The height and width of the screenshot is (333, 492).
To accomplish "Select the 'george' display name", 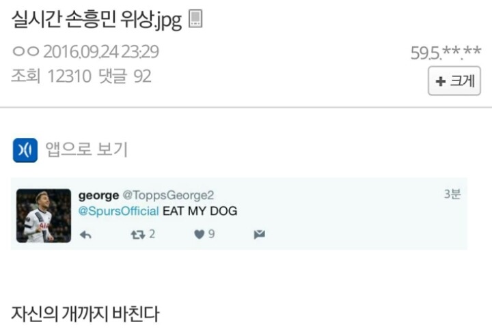I will 98,196.
